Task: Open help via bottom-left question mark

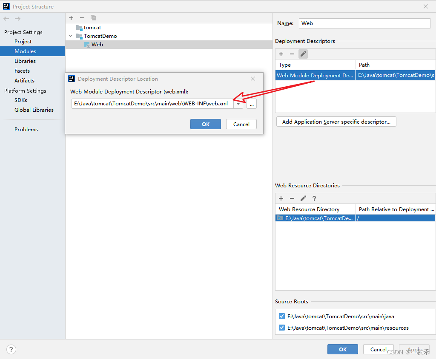Action: 11,349
